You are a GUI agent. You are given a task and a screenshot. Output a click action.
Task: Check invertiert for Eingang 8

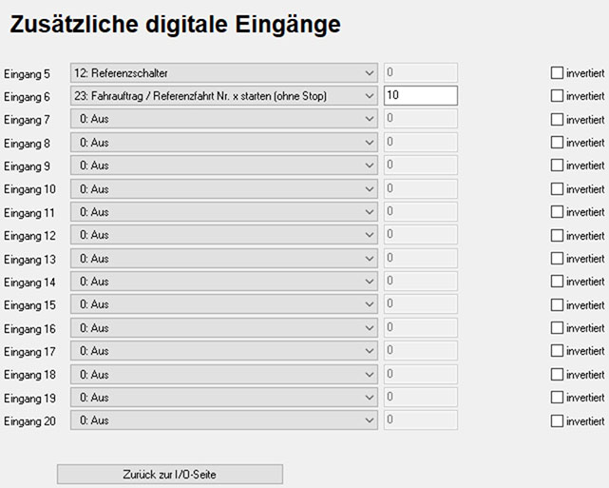558,142
